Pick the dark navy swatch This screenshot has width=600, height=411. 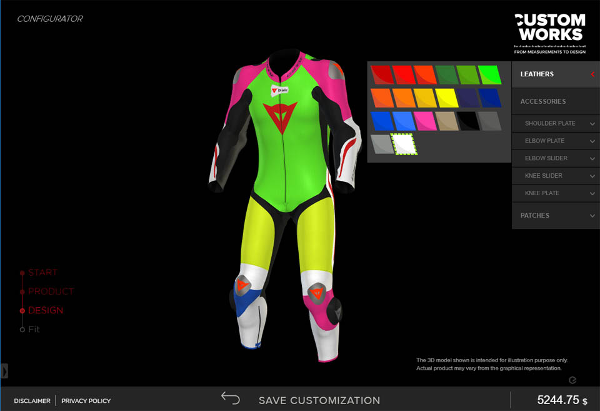pos(468,98)
